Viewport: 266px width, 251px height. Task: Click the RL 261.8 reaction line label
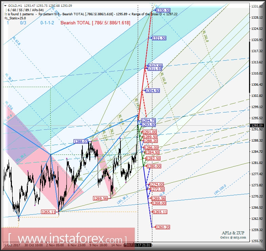point(206,37)
